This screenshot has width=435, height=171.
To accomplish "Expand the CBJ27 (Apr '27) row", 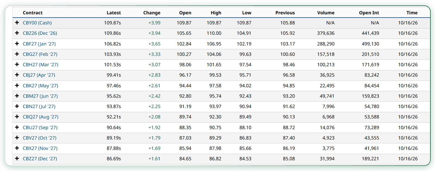I will coord(17,75).
